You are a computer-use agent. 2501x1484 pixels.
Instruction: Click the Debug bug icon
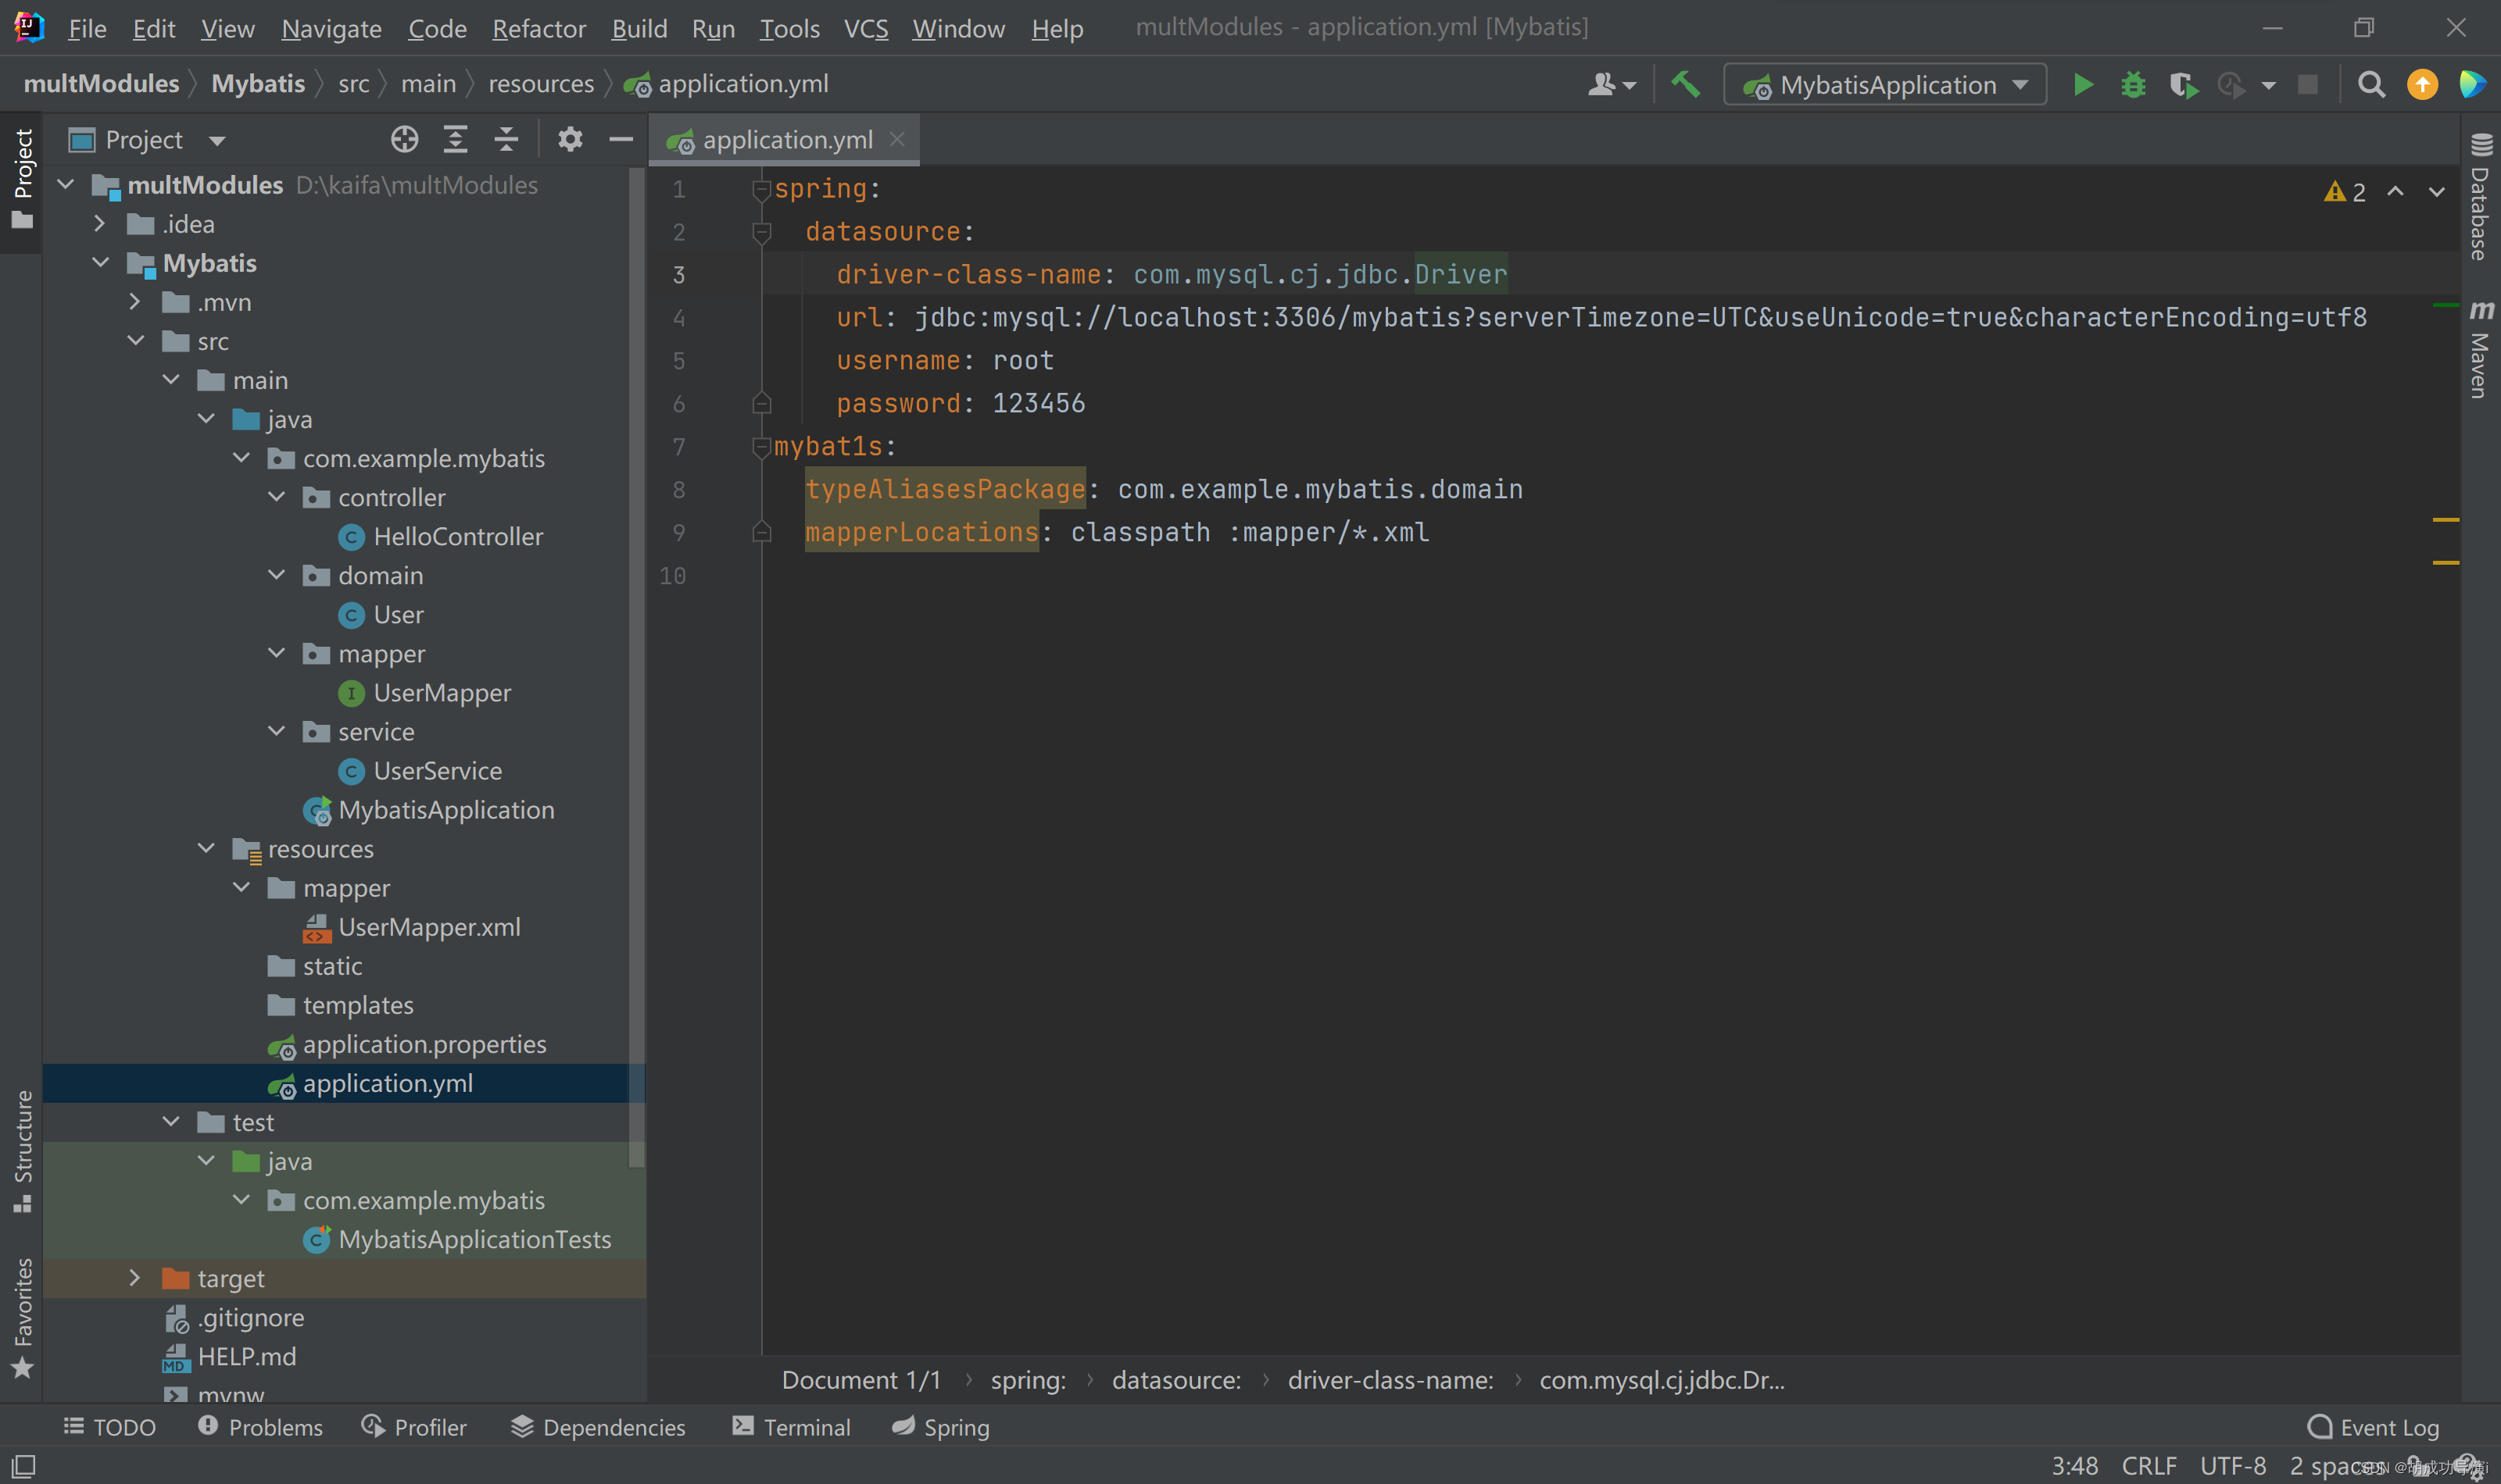2133,85
